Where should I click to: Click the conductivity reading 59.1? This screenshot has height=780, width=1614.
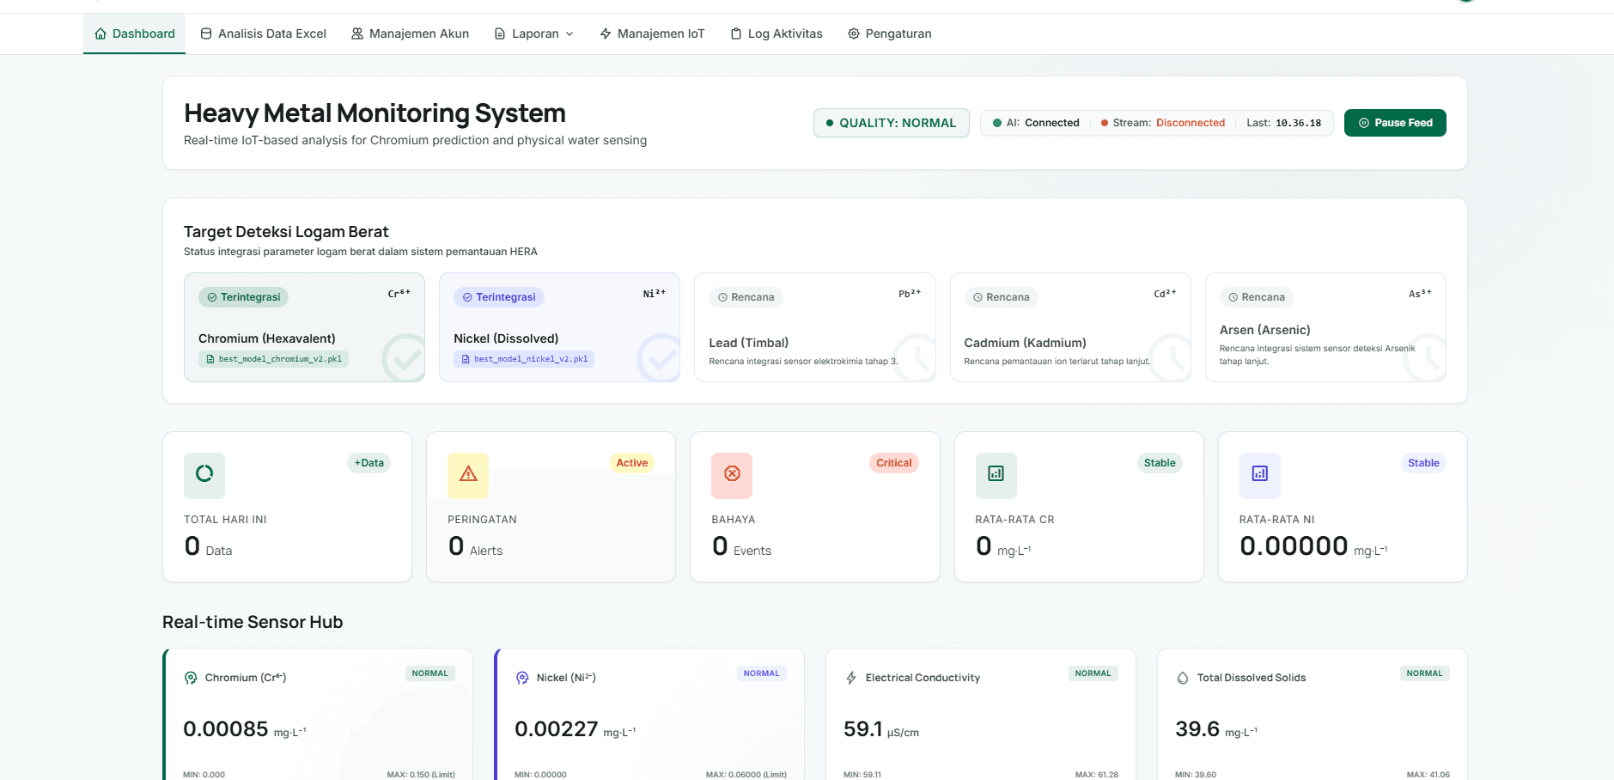(x=863, y=729)
